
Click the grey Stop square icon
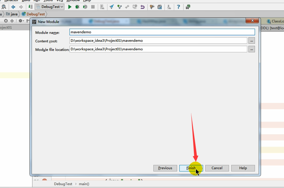point(93,7)
